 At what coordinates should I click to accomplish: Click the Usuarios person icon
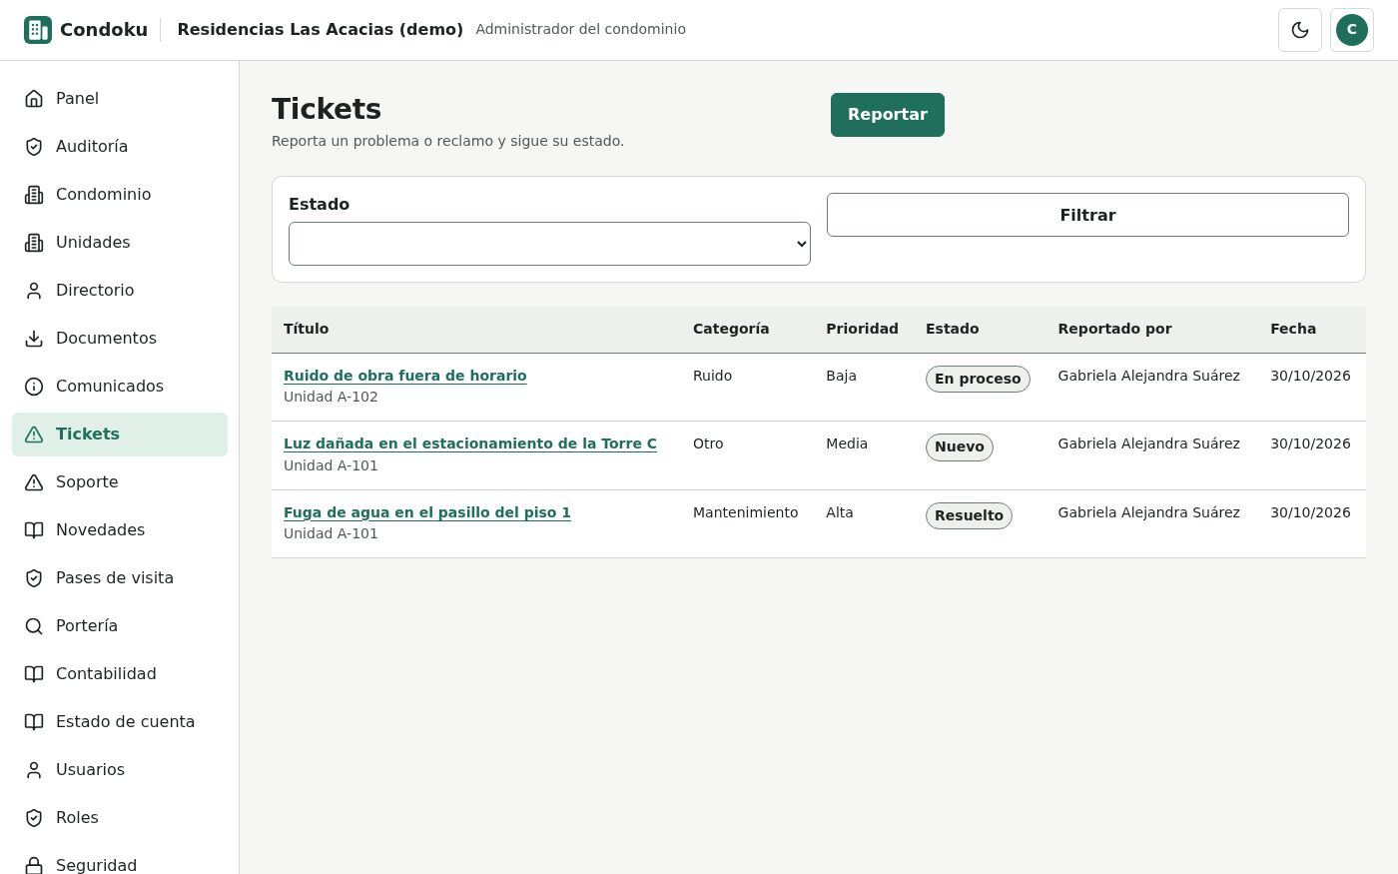tap(34, 770)
